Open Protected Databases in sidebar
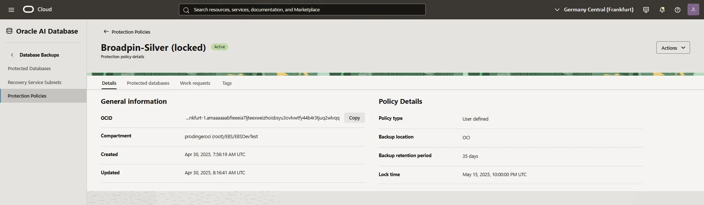Viewport: 704px width, 205px height. 29,68
